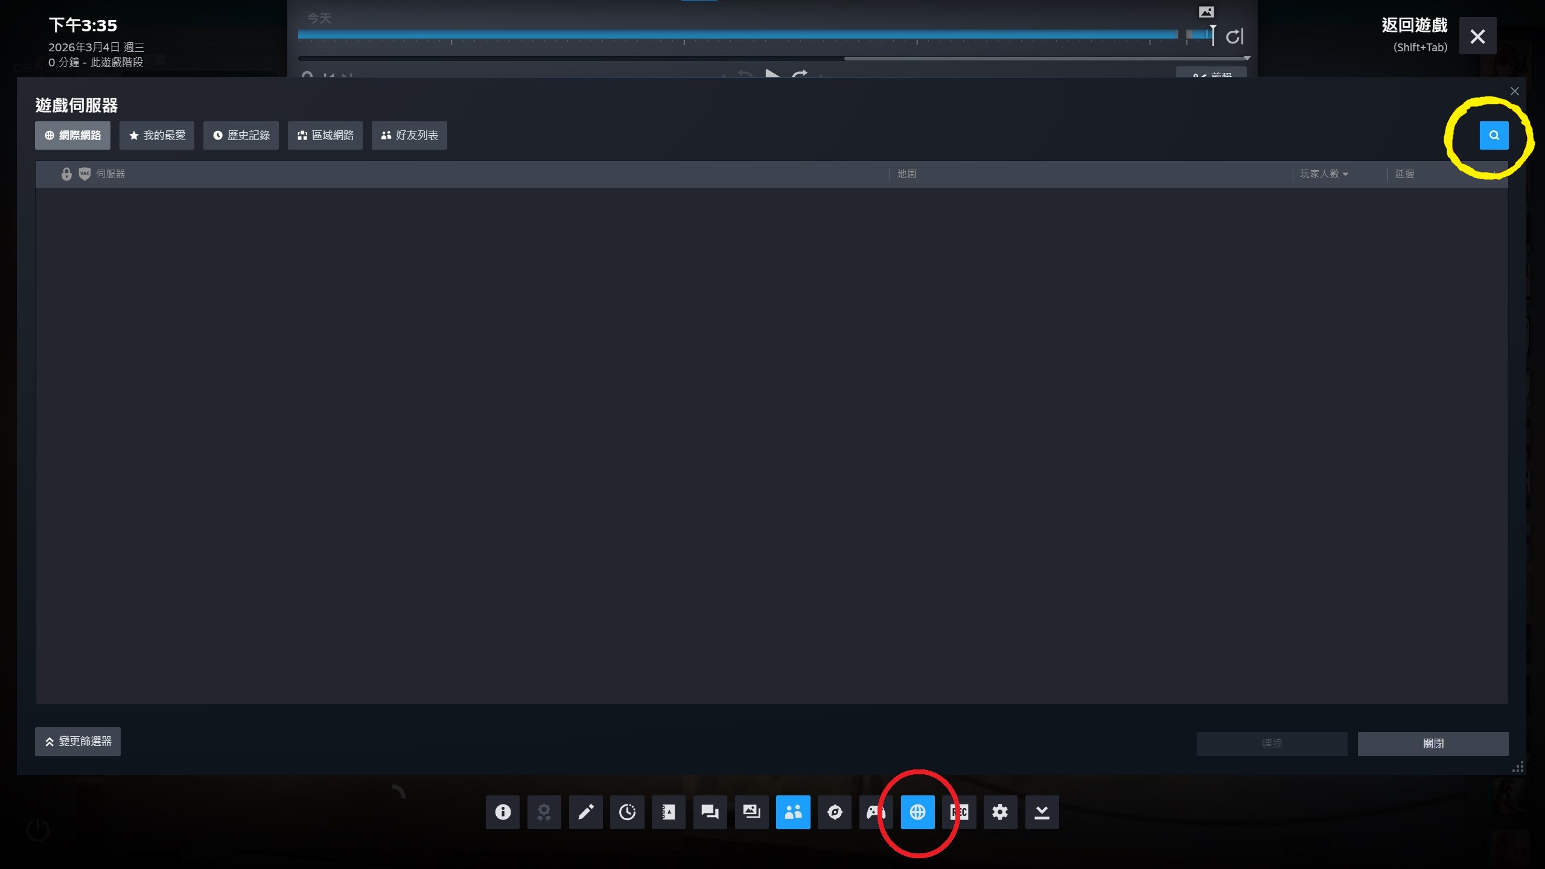
Task: Sort servers by 延遲 column header
Action: point(1404,174)
